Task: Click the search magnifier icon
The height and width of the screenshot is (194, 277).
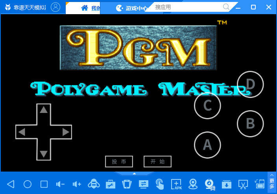Action: coord(226,7)
